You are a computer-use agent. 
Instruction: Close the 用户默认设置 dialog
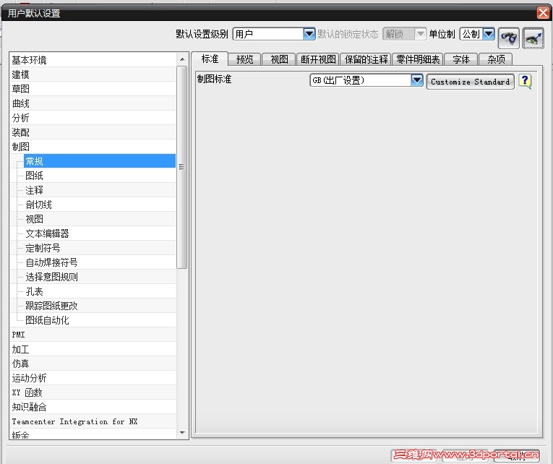click(543, 13)
